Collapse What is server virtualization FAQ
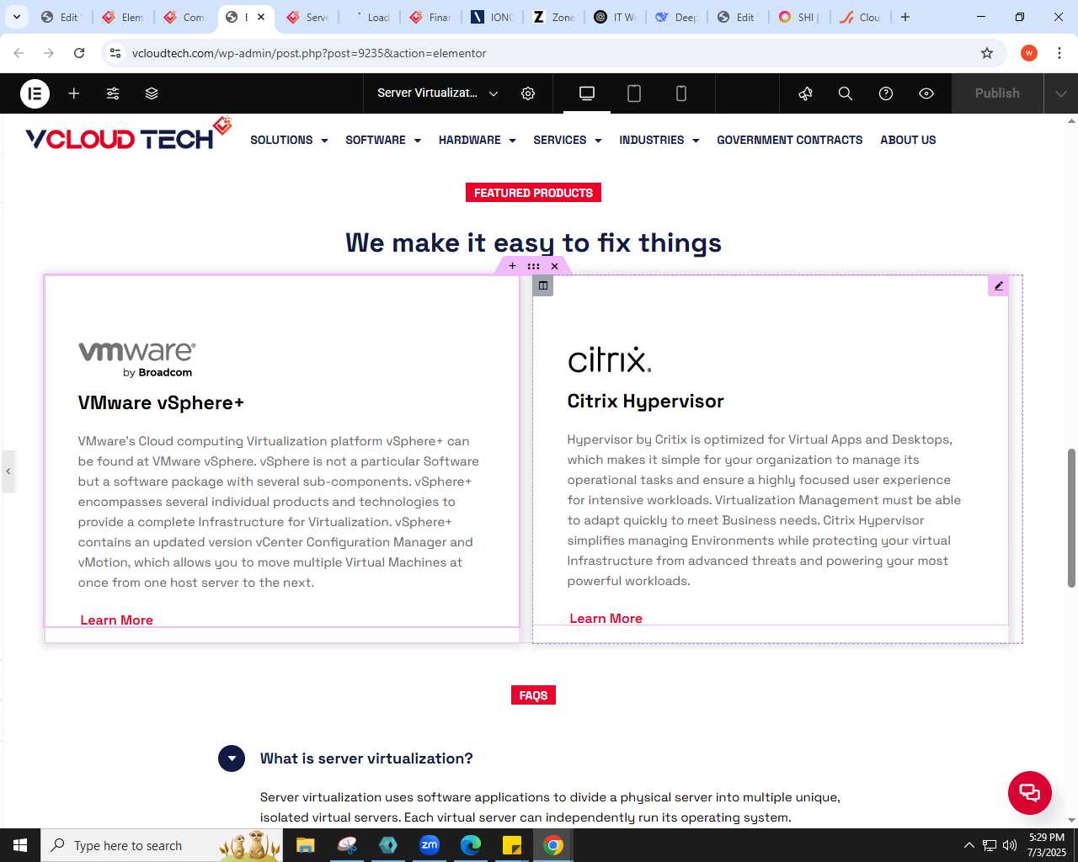The image size is (1078, 862). (x=232, y=758)
